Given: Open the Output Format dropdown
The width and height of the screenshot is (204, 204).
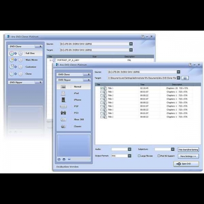Looking at the screenshot, I should (x=130, y=156).
